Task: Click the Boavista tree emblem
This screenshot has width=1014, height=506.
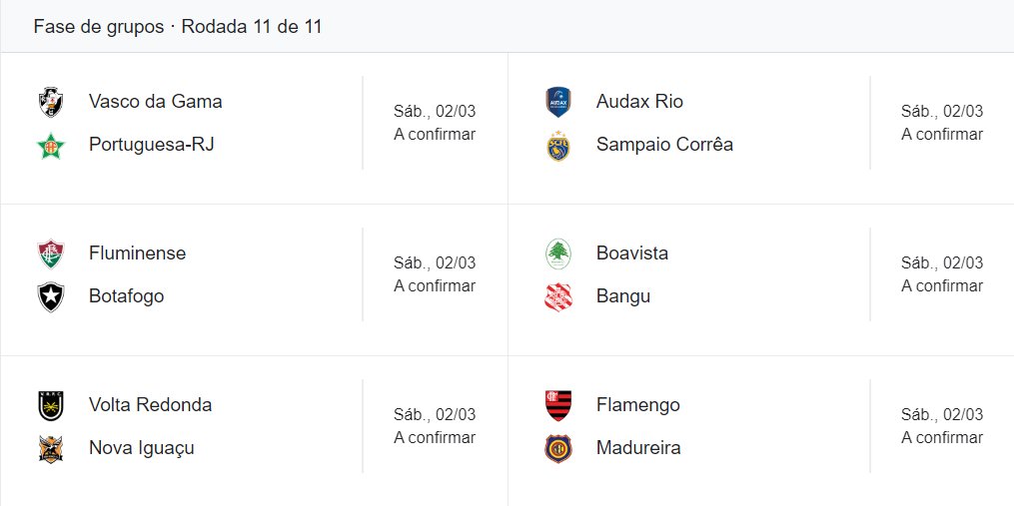Action: click(558, 253)
